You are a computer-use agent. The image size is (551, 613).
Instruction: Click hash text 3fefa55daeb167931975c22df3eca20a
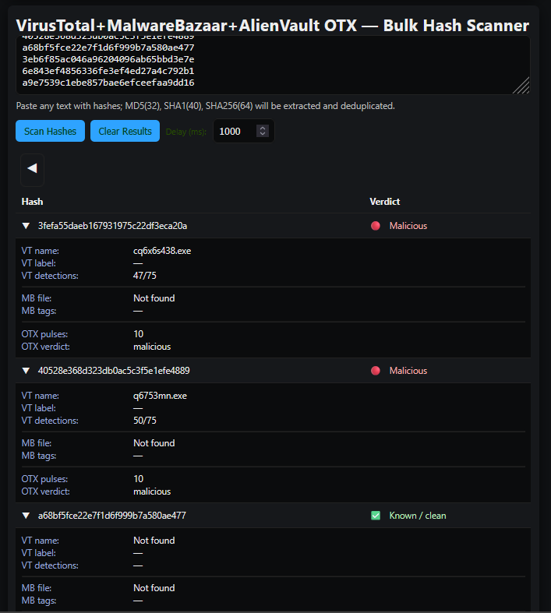point(113,226)
